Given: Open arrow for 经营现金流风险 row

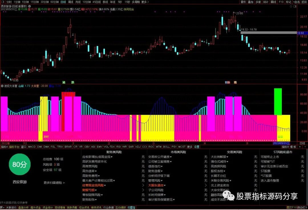Looking at the screenshot, I should point(143,185).
